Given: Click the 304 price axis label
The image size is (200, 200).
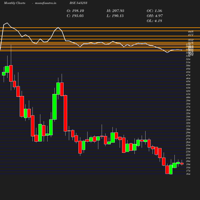Looking at the screenshot, I should click(188, 130).
